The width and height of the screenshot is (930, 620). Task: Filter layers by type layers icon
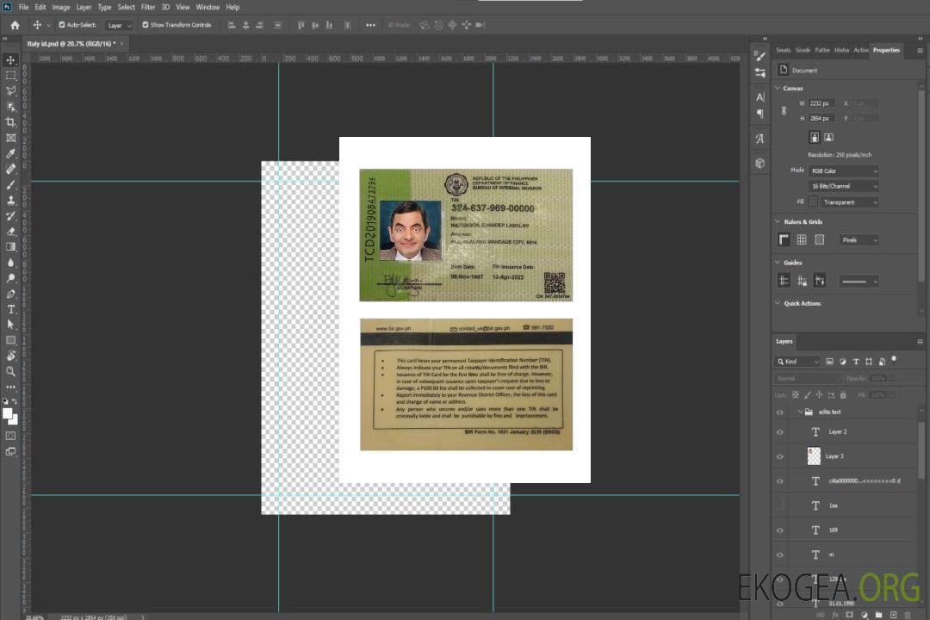[x=857, y=362]
